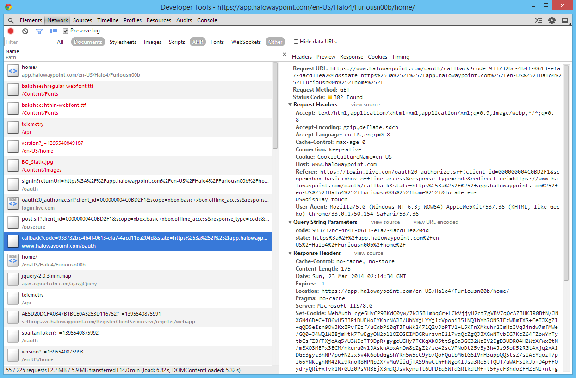Collapse the Request Headers section
The width and height of the screenshot is (576, 378).
[x=290, y=105]
